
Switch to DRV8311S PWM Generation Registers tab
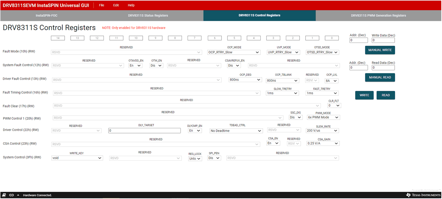tap(378, 15)
